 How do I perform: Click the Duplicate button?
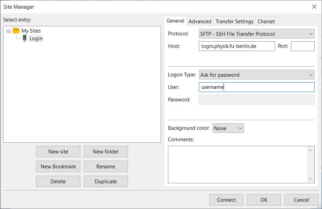pyautogui.click(x=106, y=181)
